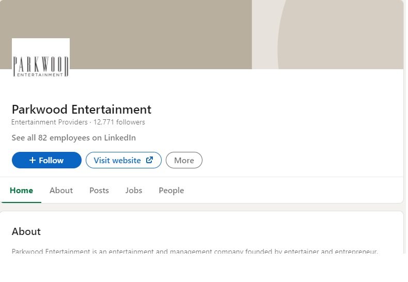Viewport: 408px width, 282px height.
Task: Click the word LinkedIn in employees link
Action: coord(120,137)
